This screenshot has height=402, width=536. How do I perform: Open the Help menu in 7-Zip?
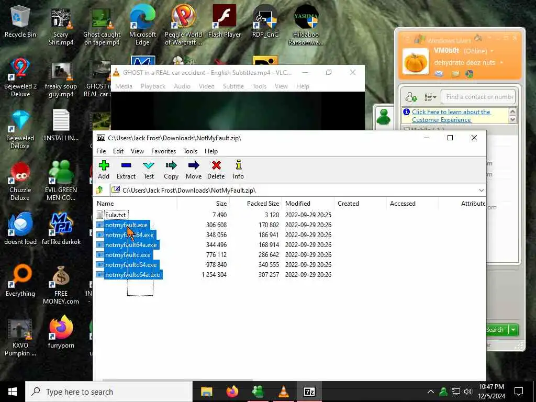pyautogui.click(x=211, y=151)
